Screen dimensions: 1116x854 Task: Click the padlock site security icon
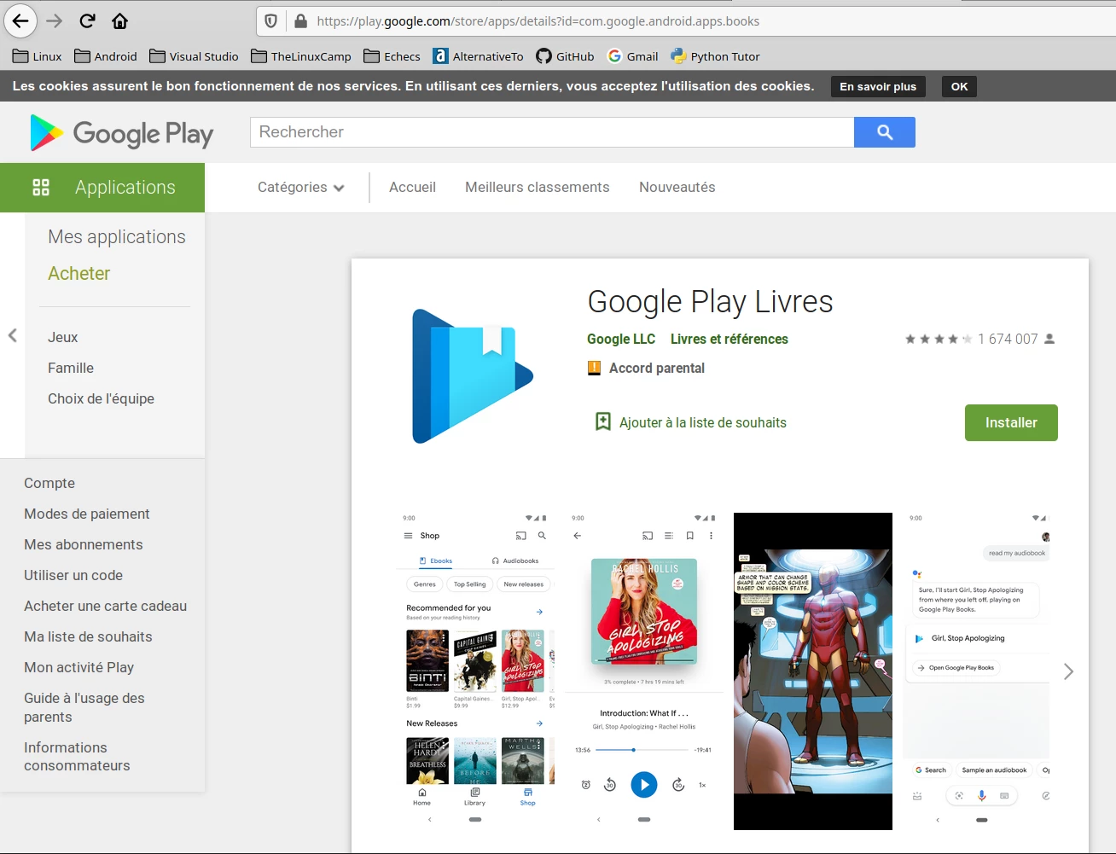click(300, 21)
